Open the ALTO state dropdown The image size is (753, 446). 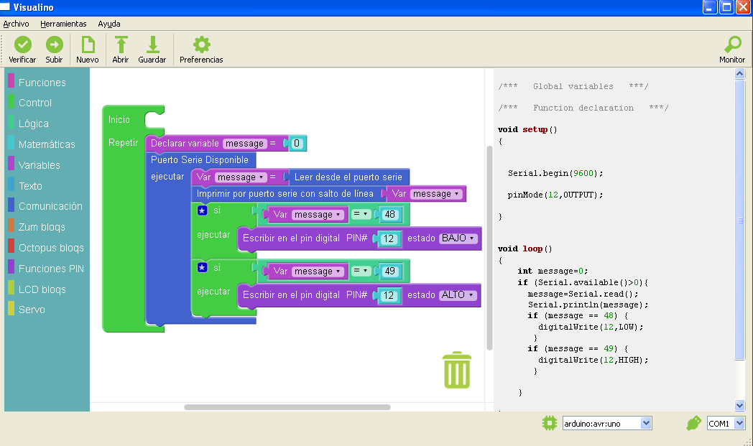pos(458,294)
